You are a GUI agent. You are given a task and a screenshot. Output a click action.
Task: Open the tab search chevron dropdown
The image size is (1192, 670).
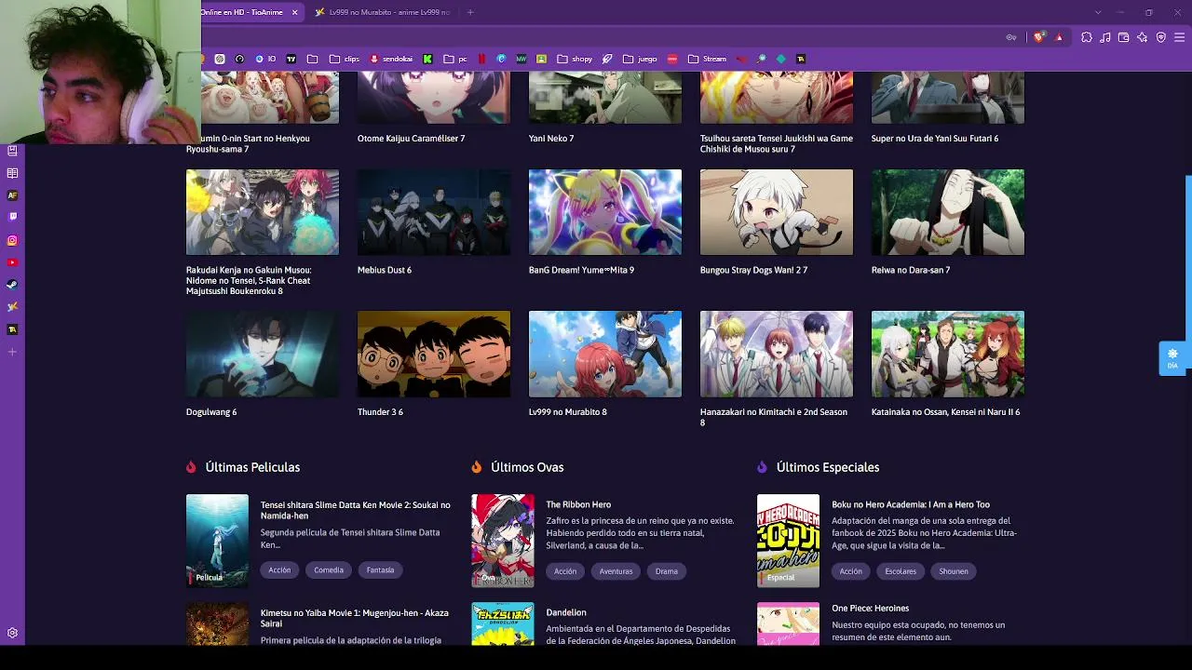click(1098, 12)
